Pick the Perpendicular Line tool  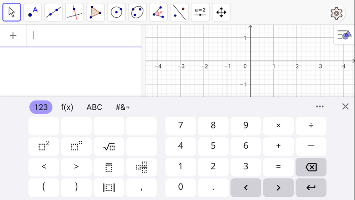pyautogui.click(x=75, y=12)
